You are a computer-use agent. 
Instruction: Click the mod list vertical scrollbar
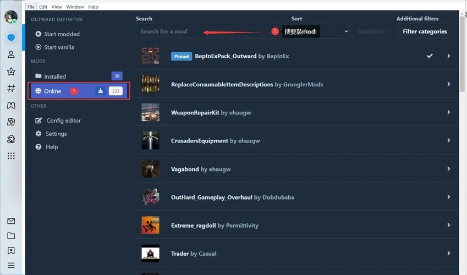pyautogui.click(x=463, y=54)
